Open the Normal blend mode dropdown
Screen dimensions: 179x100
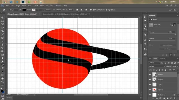[157, 66]
